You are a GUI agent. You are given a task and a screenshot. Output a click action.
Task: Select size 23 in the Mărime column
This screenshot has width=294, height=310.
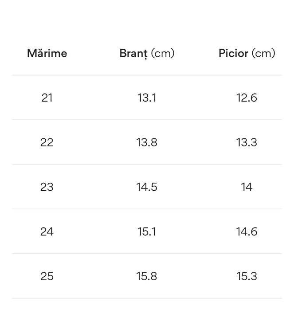click(x=47, y=187)
